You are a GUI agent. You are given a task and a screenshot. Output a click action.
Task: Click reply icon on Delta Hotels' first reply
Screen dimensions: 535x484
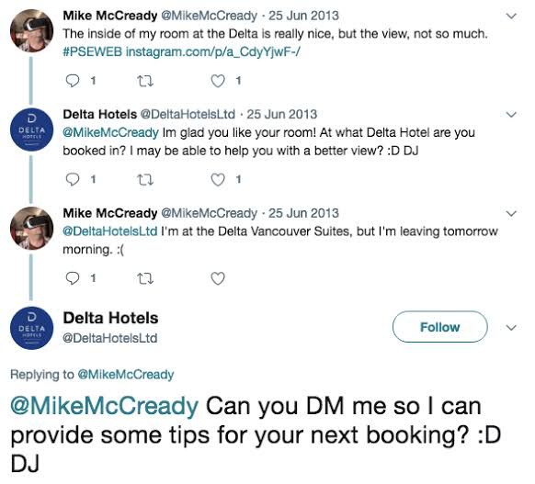(x=73, y=180)
